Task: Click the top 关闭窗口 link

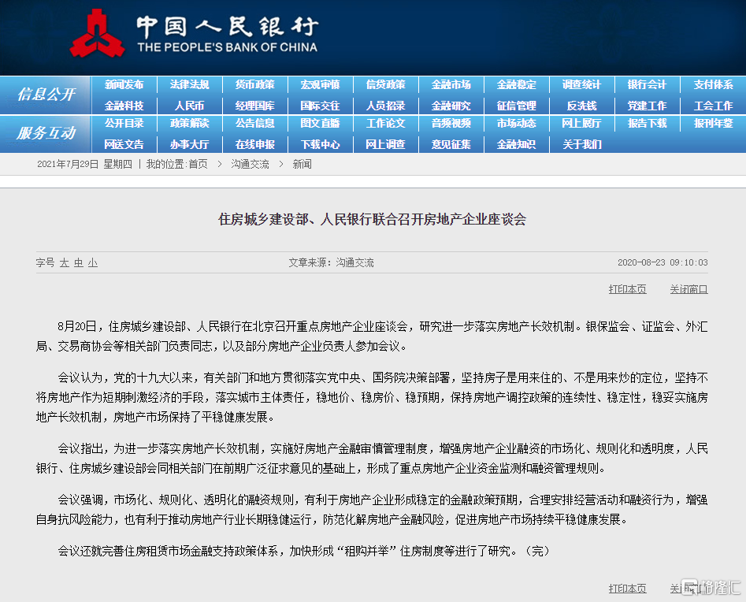Action: (x=688, y=289)
